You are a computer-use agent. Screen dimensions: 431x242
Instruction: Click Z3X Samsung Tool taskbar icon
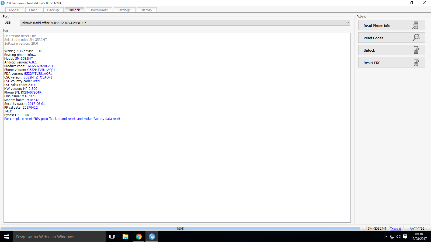152,237
